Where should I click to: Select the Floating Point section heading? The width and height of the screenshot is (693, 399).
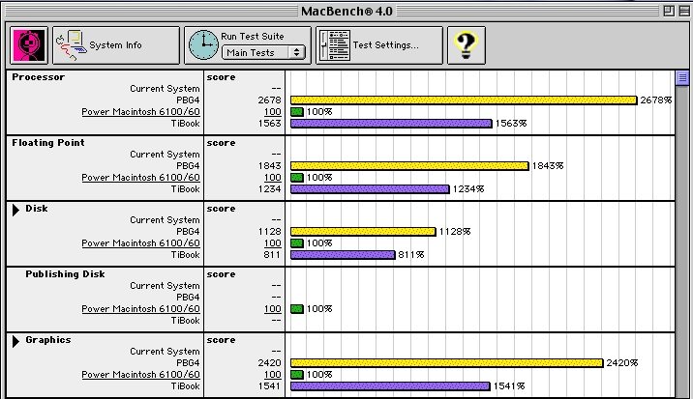click(48, 143)
